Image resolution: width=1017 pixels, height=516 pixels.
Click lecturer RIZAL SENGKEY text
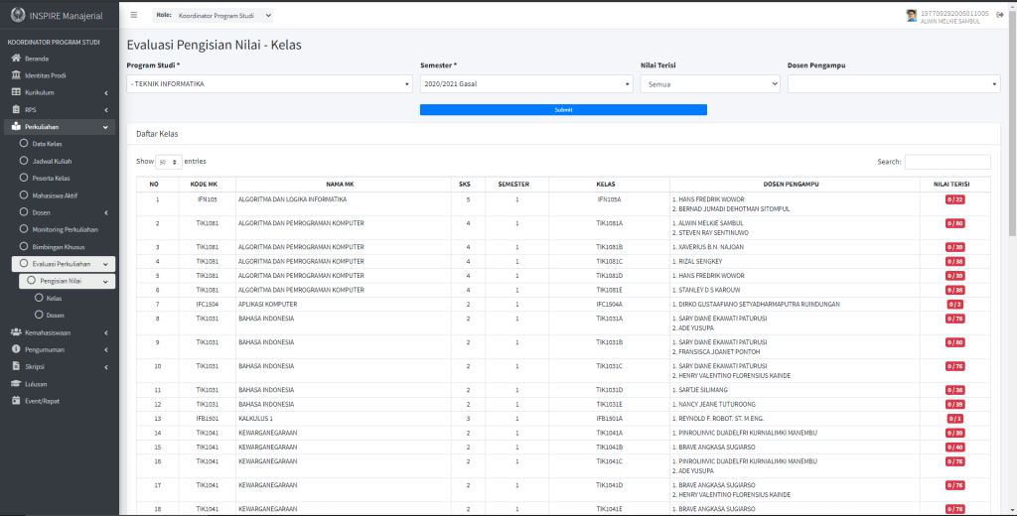(697, 261)
